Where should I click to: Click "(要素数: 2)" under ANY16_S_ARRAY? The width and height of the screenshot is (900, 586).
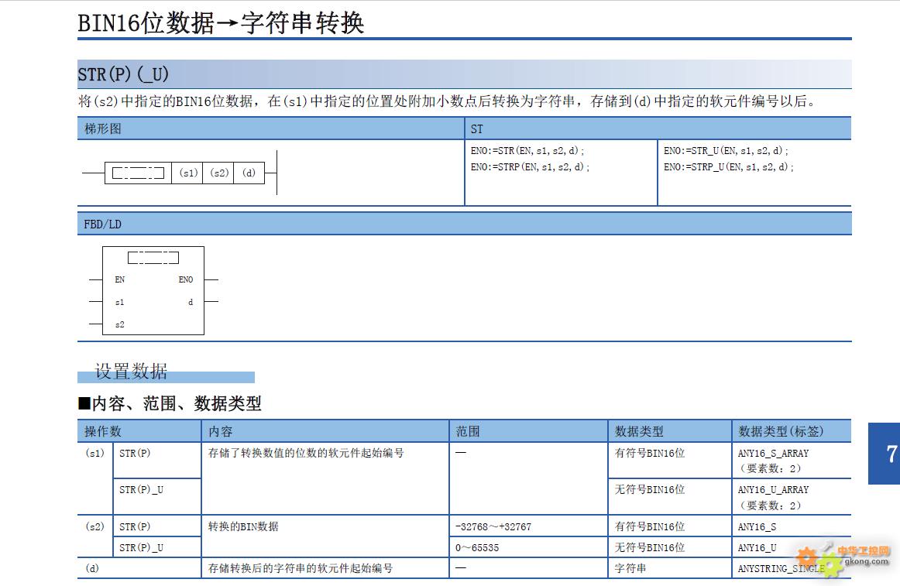[x=770, y=469]
